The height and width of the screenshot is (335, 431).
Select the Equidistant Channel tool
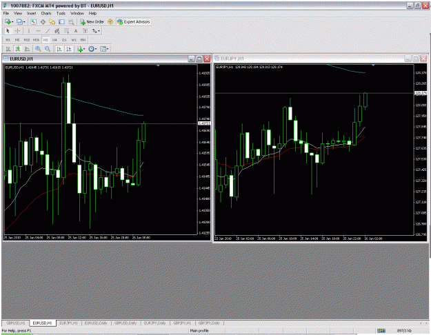click(57, 31)
